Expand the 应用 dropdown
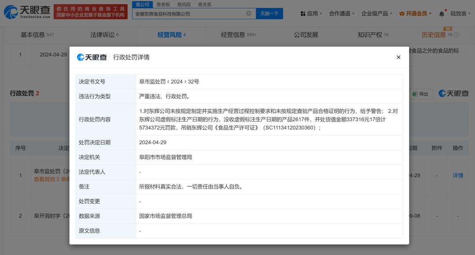Screen dimensions: 475x255 (311, 14)
